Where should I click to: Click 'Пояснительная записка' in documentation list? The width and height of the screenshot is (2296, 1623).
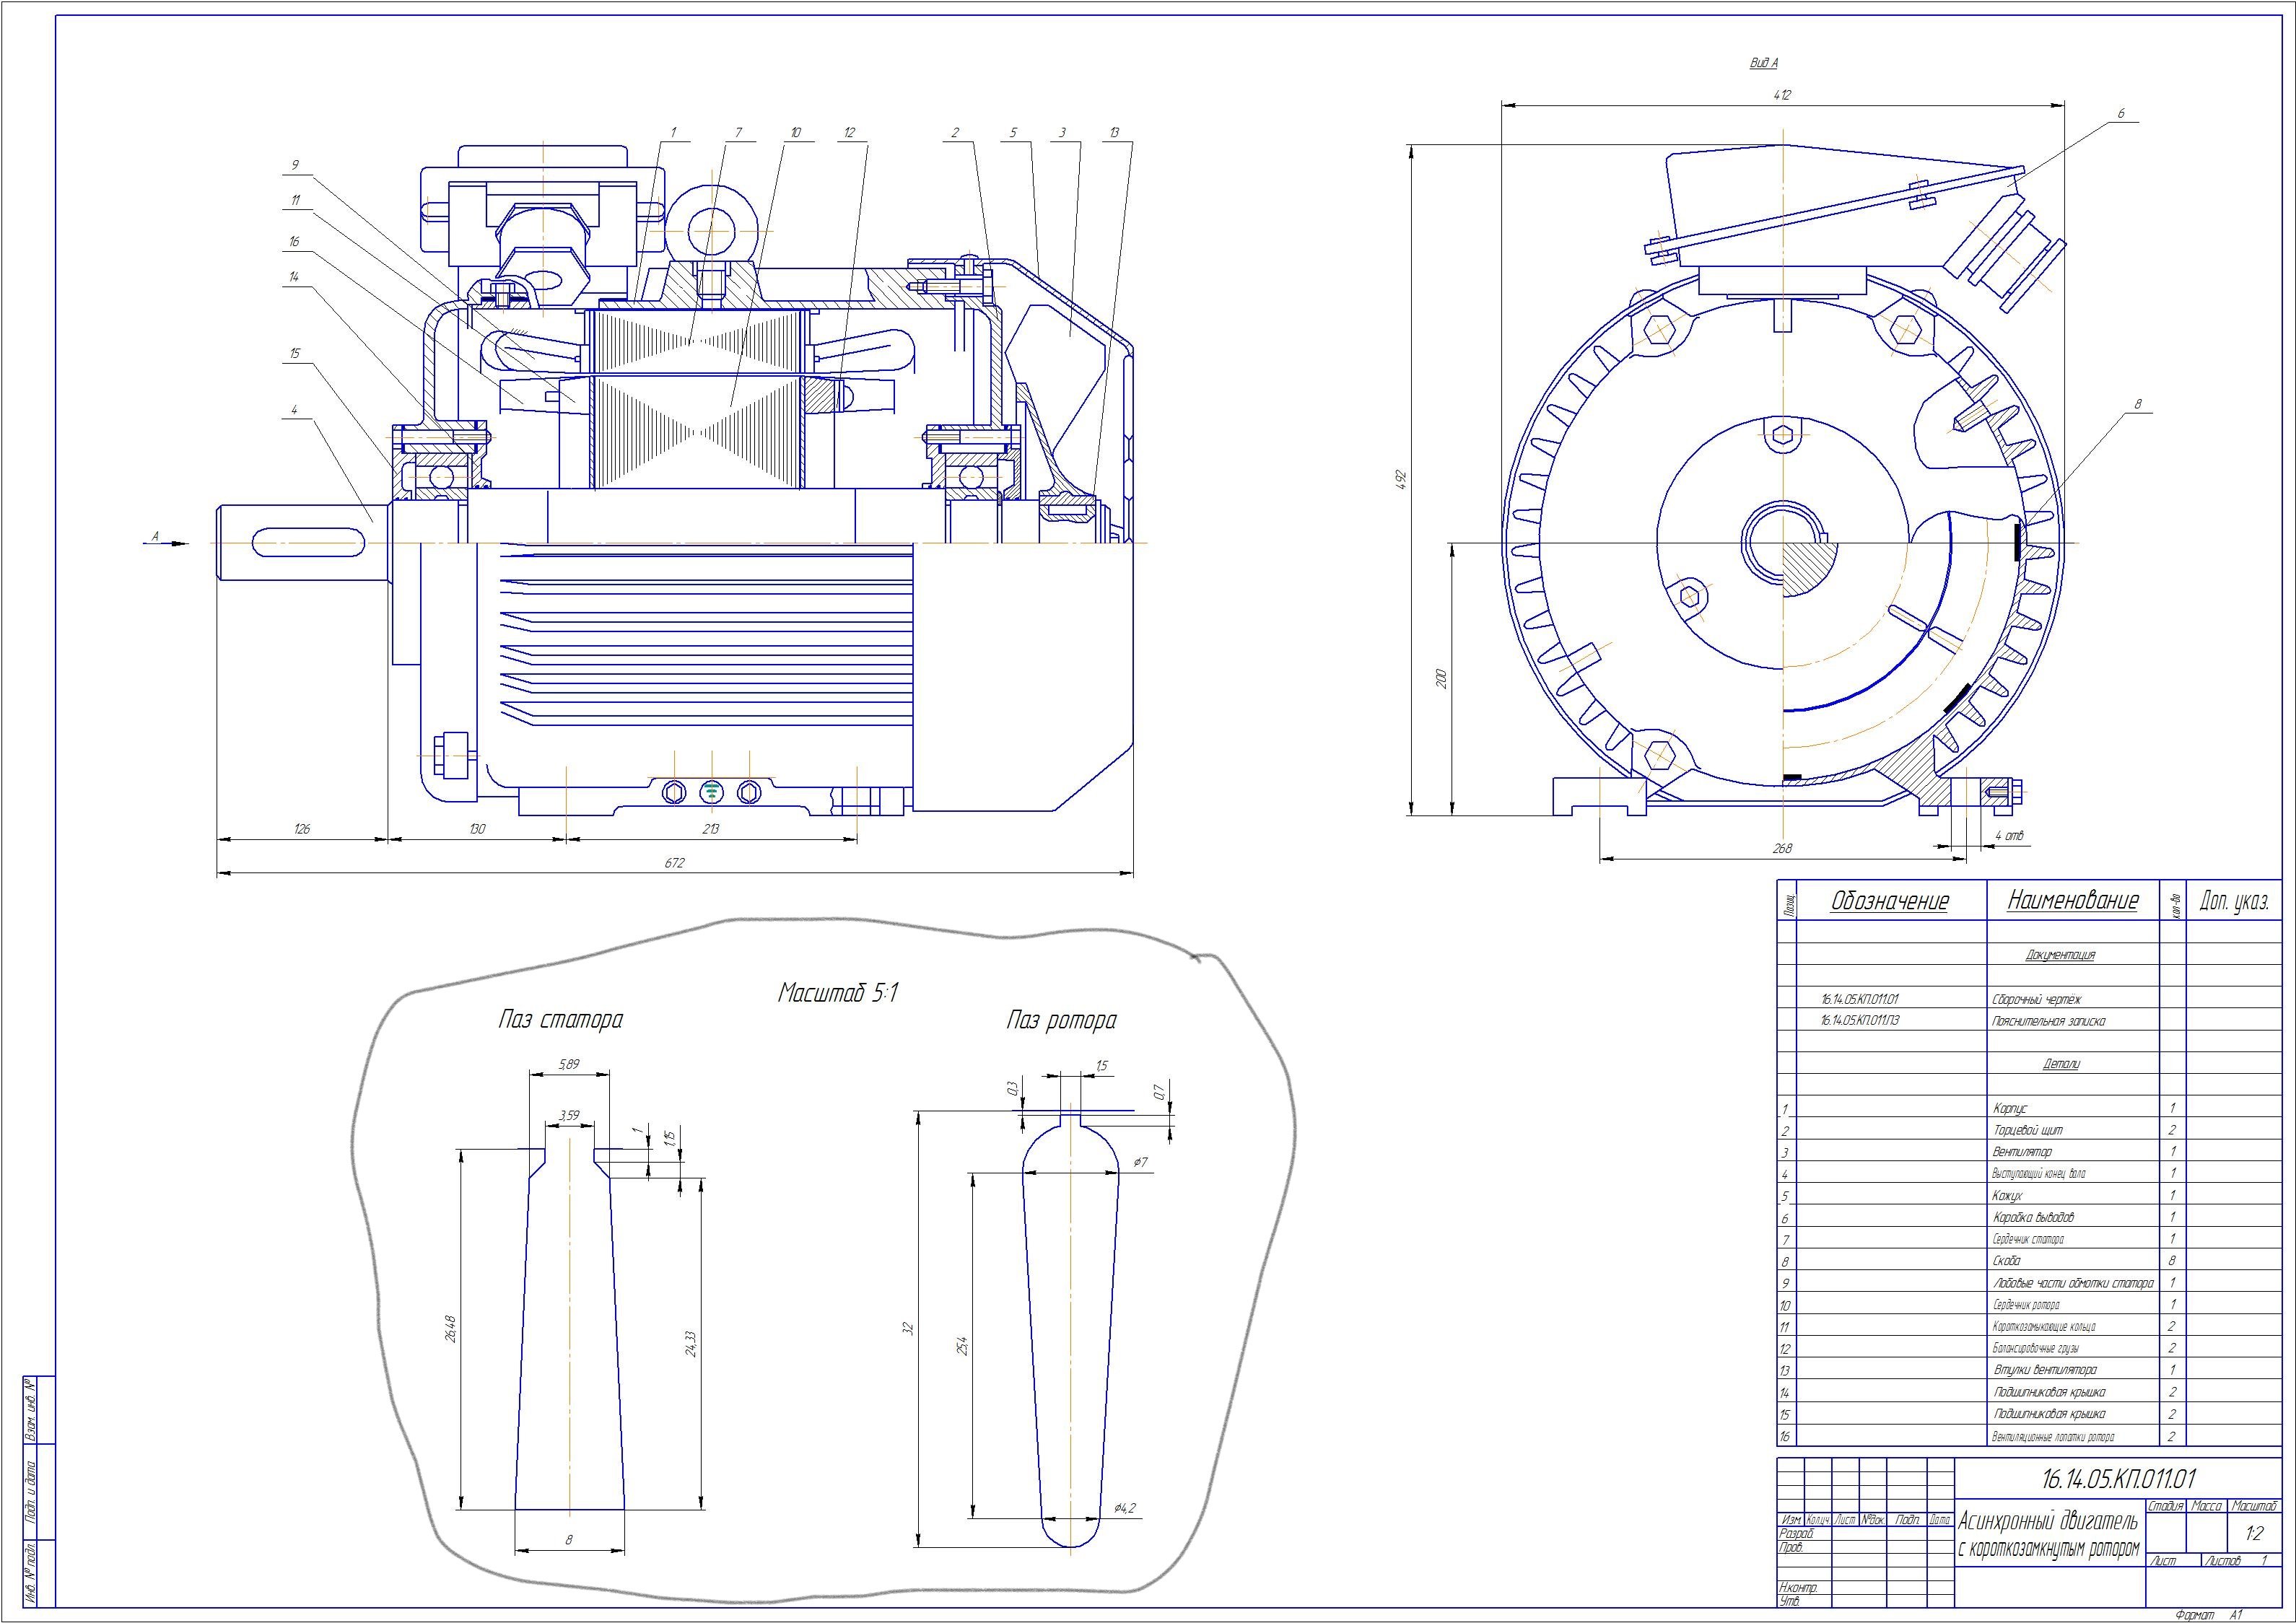tap(2048, 1021)
